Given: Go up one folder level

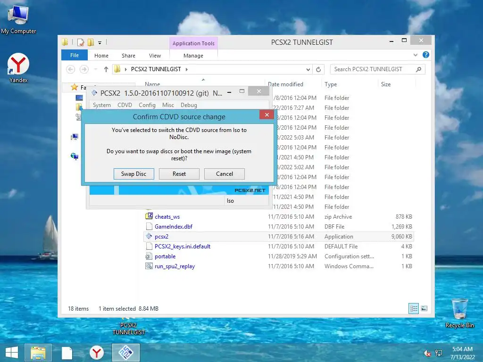Looking at the screenshot, I should pos(106,69).
